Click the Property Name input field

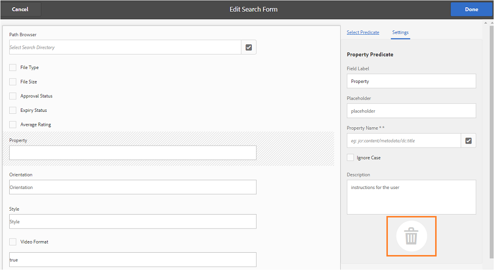tap(403, 141)
